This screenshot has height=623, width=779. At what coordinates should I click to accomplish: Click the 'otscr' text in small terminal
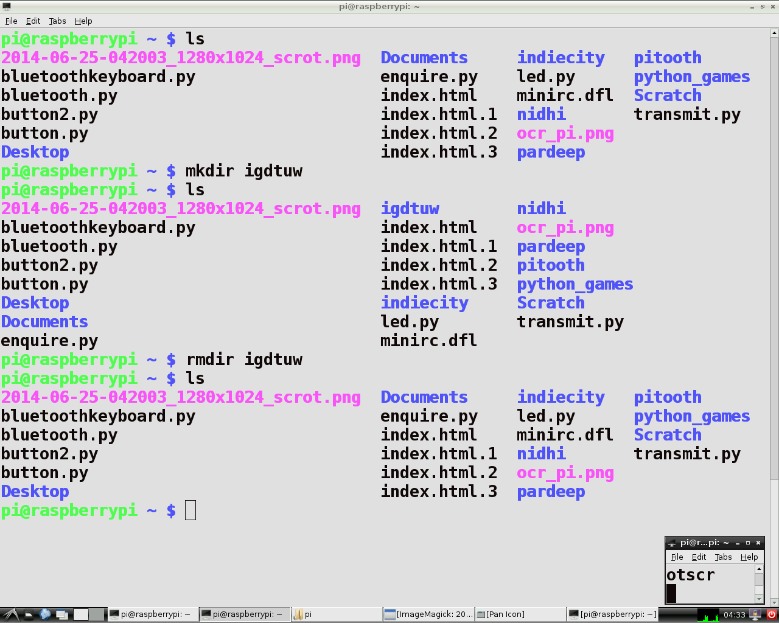point(690,575)
